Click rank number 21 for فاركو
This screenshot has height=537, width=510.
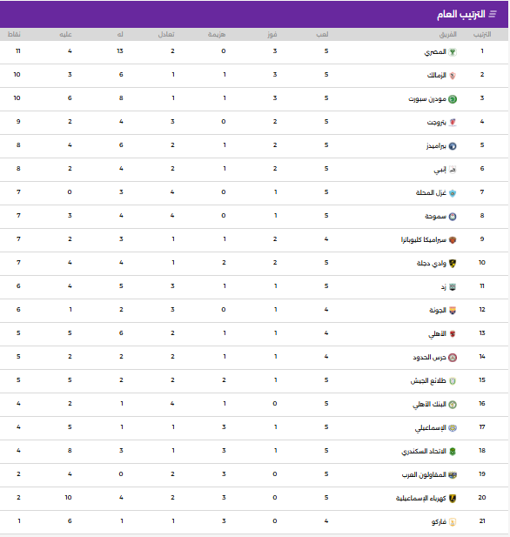[x=482, y=521]
